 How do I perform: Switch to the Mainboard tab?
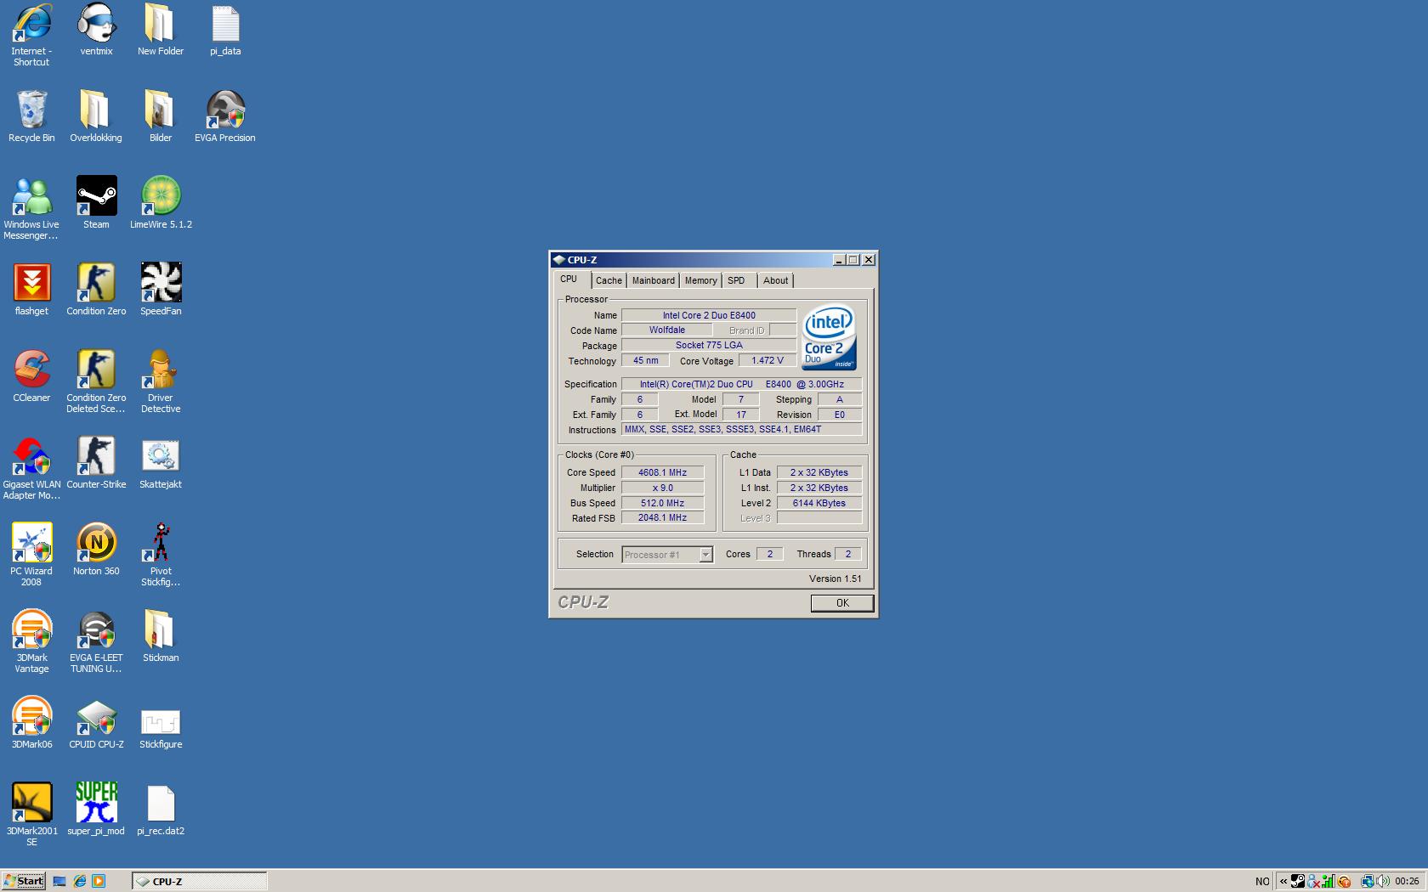tap(653, 280)
